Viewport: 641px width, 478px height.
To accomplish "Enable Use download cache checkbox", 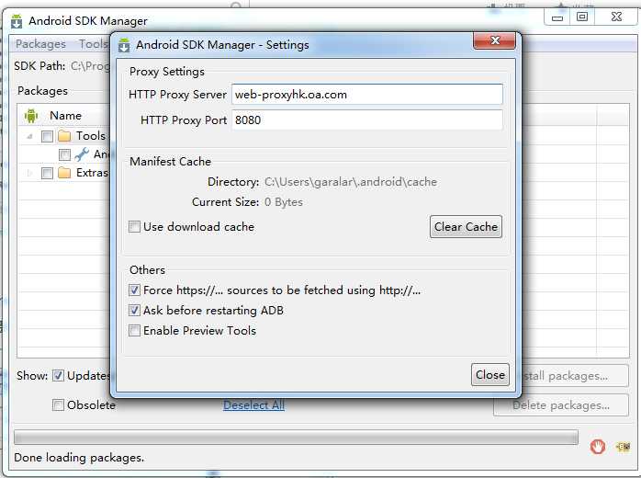I will [x=134, y=227].
